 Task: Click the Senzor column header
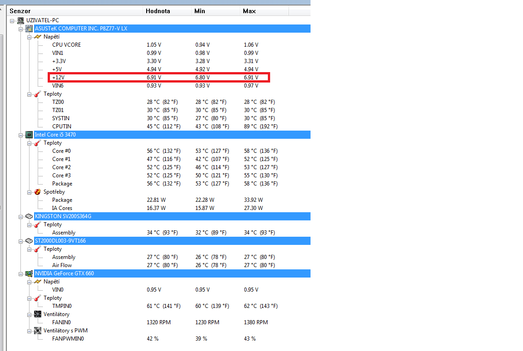point(75,11)
